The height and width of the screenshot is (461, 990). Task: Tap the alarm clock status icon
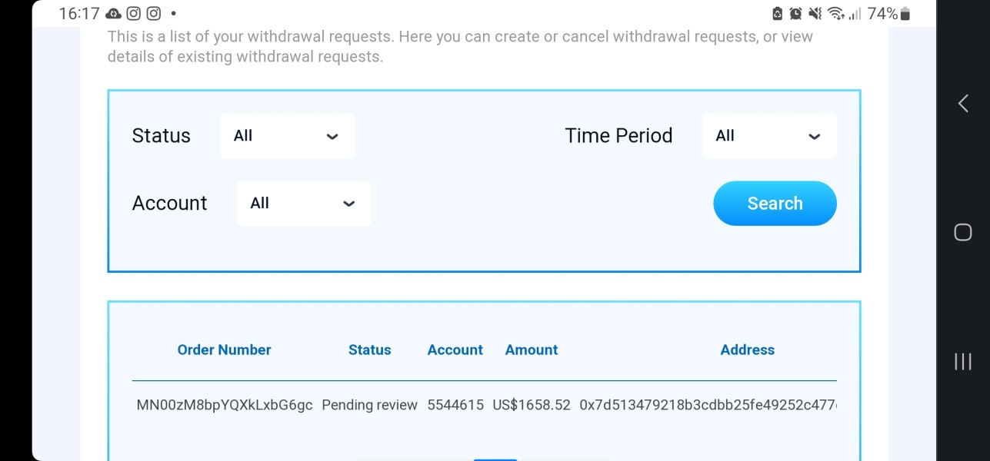point(795,14)
